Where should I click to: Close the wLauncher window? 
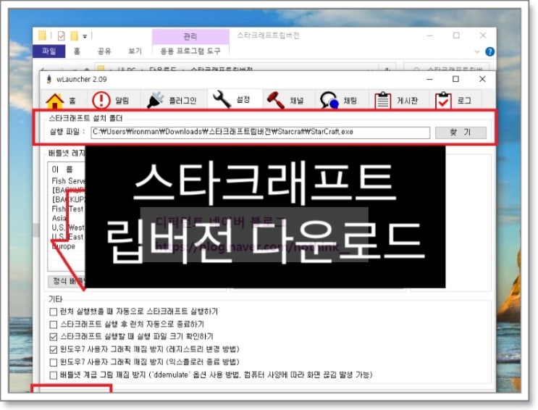(482, 80)
